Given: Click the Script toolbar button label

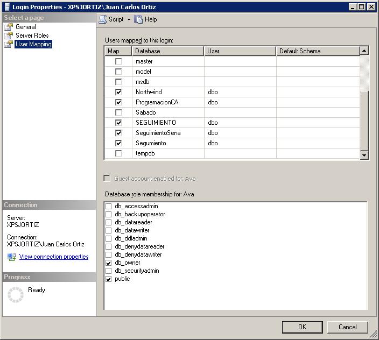Looking at the screenshot, I should (116, 19).
